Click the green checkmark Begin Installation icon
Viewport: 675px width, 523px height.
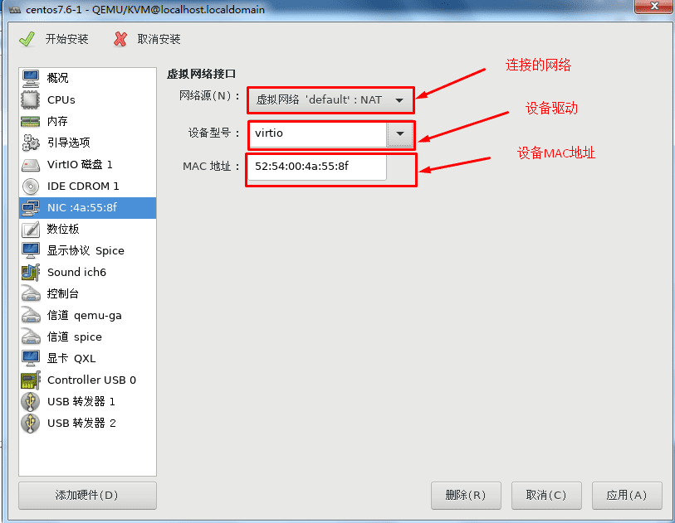27,39
